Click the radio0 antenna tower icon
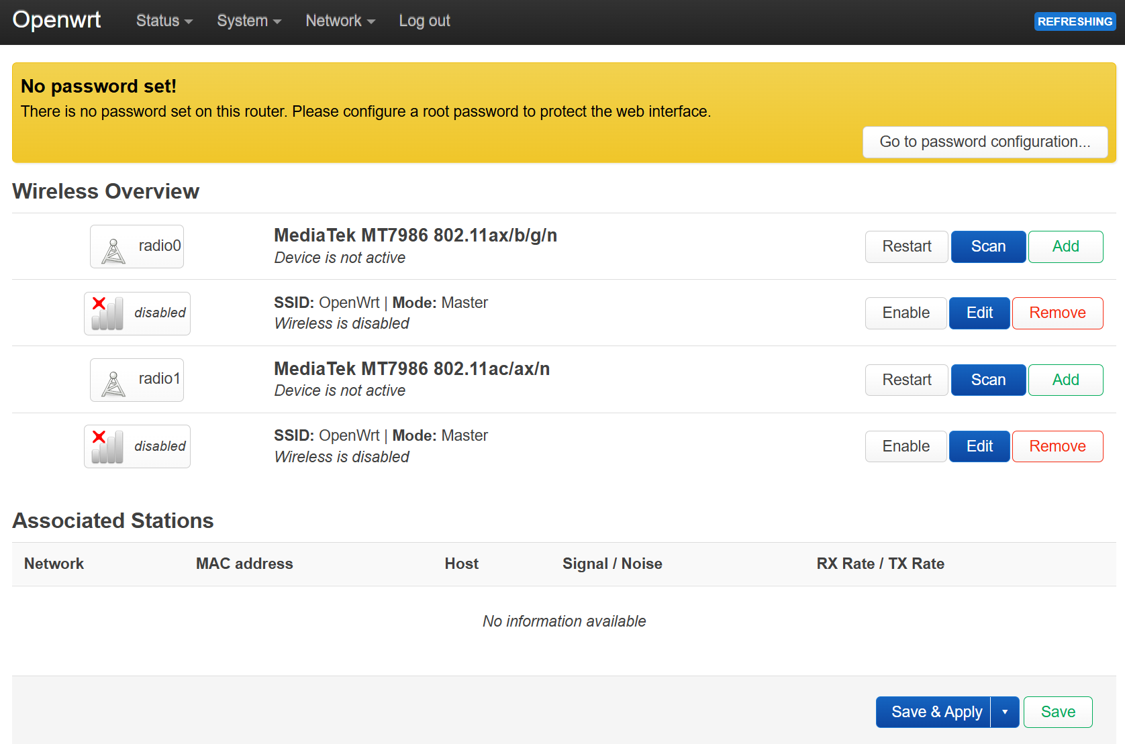The height and width of the screenshot is (744, 1125). click(113, 251)
